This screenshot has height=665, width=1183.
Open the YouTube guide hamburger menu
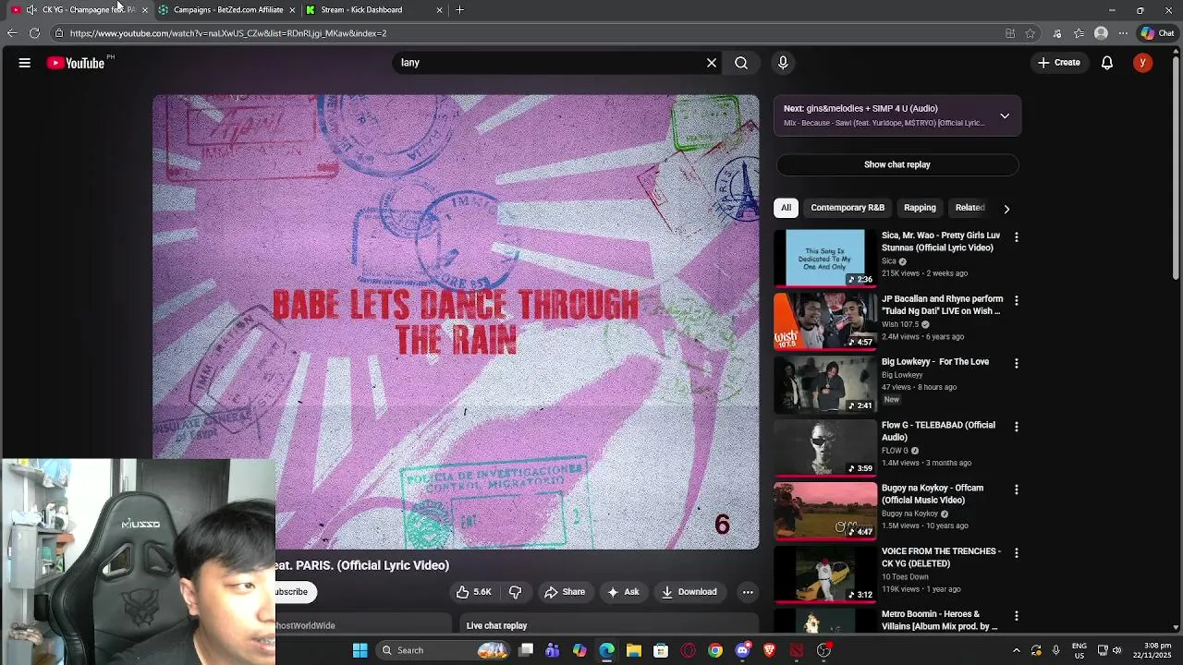(x=25, y=63)
